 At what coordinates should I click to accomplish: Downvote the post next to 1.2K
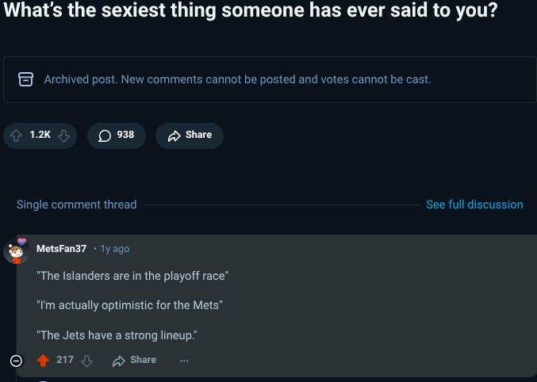tap(64, 136)
